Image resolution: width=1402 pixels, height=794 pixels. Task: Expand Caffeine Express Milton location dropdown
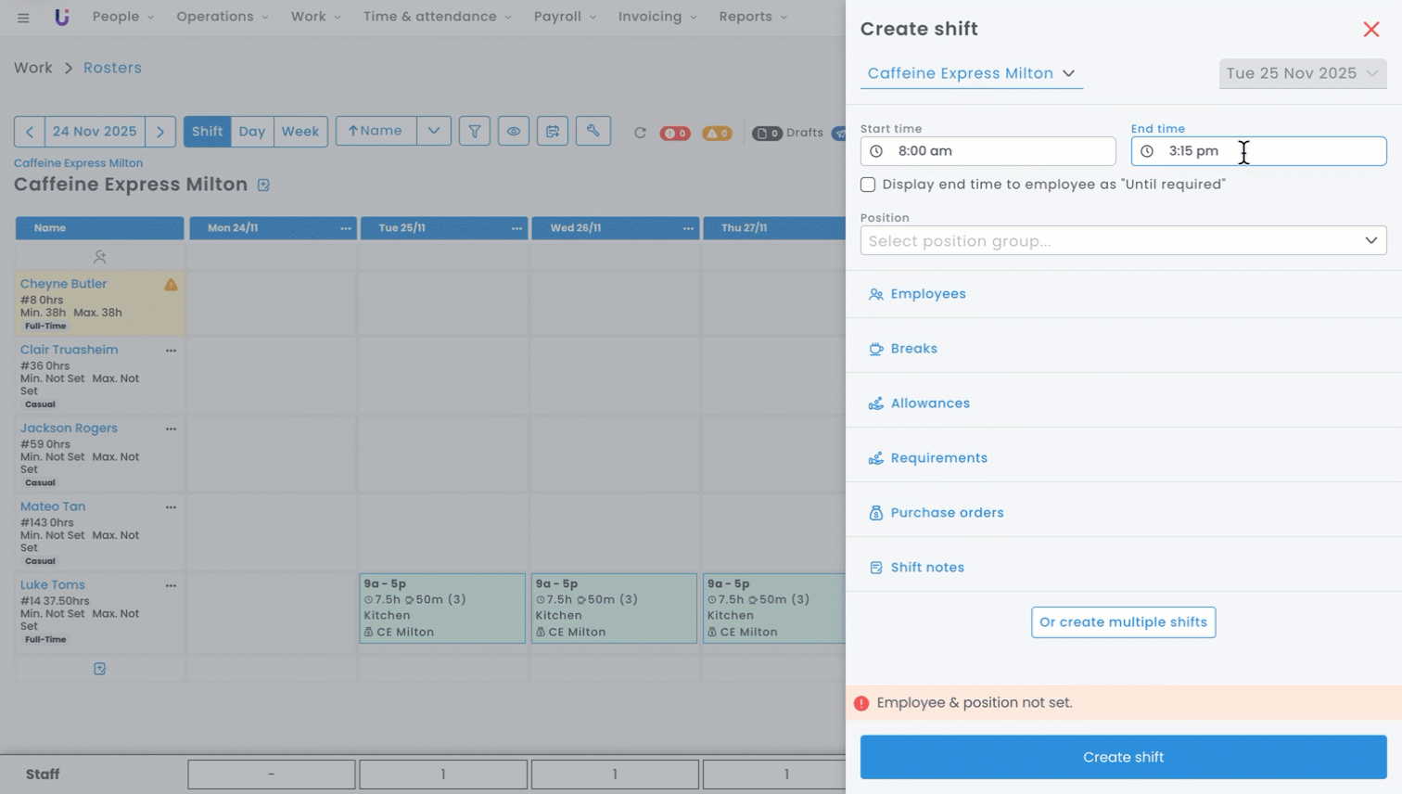970,73
